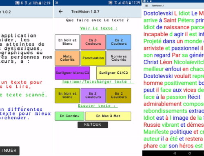The image size is (204, 156).
Task: Choose purple 'Surligner blanc/C1' button
Action: pos(72,73)
